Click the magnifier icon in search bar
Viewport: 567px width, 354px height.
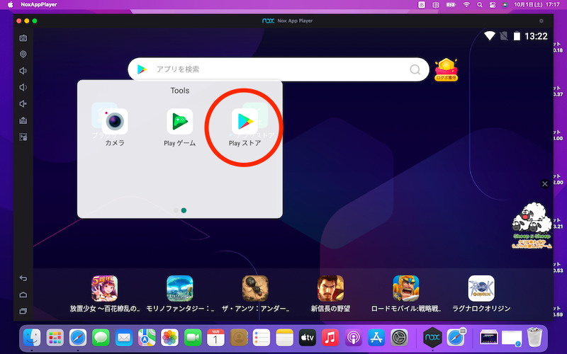click(x=415, y=69)
